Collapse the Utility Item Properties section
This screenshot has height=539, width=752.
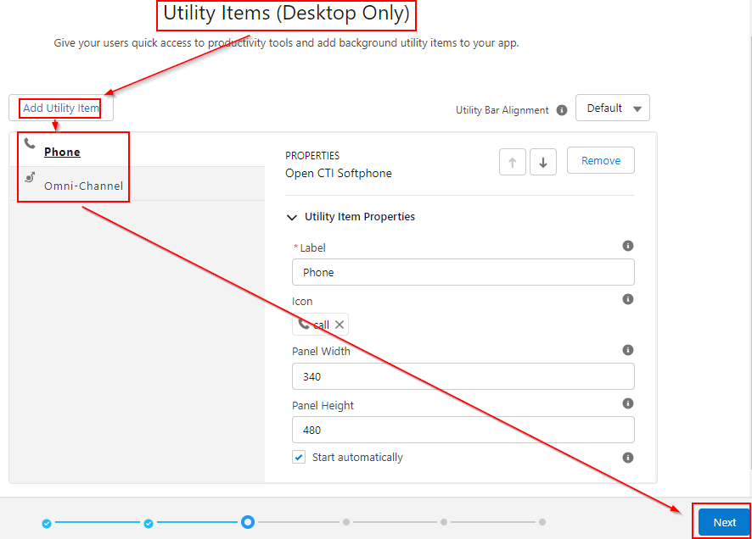(x=294, y=217)
